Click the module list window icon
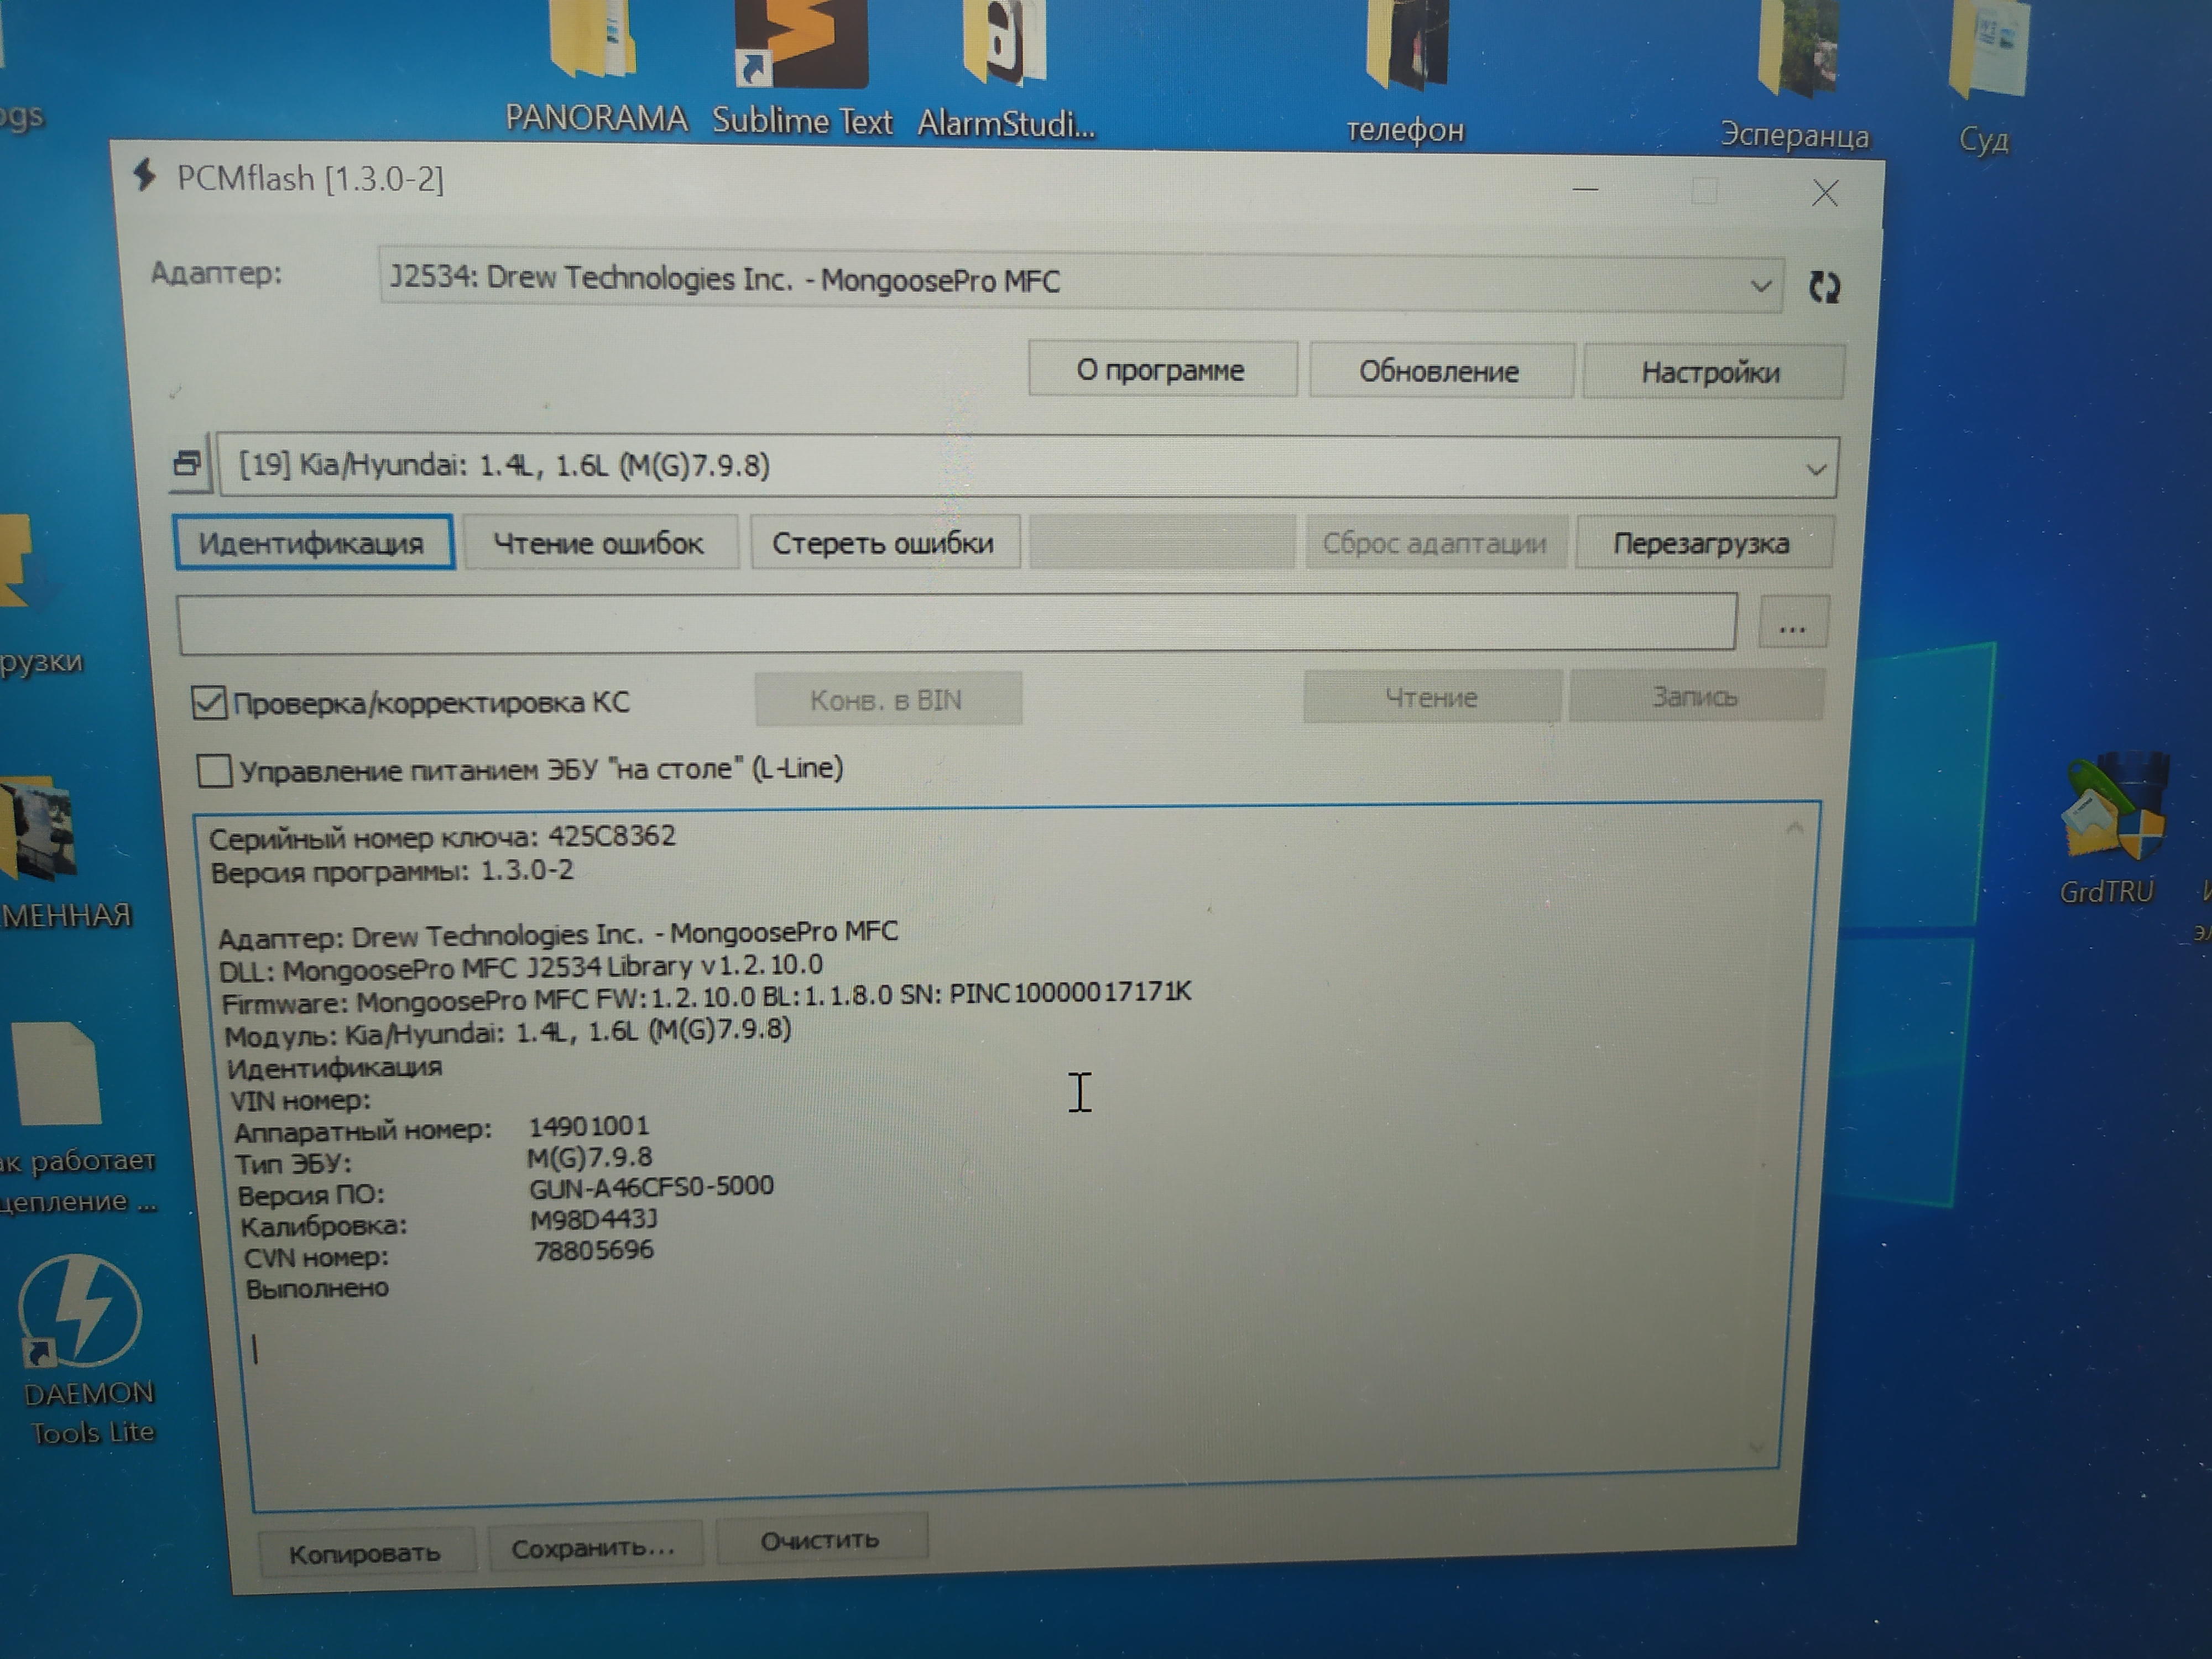This screenshot has width=2212, height=1659. (187, 463)
